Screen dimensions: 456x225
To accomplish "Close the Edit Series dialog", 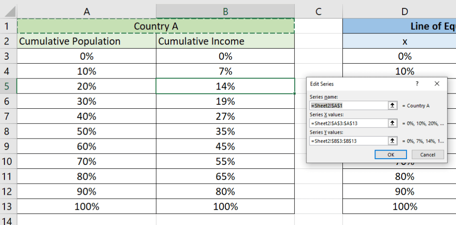I will click(x=437, y=84).
